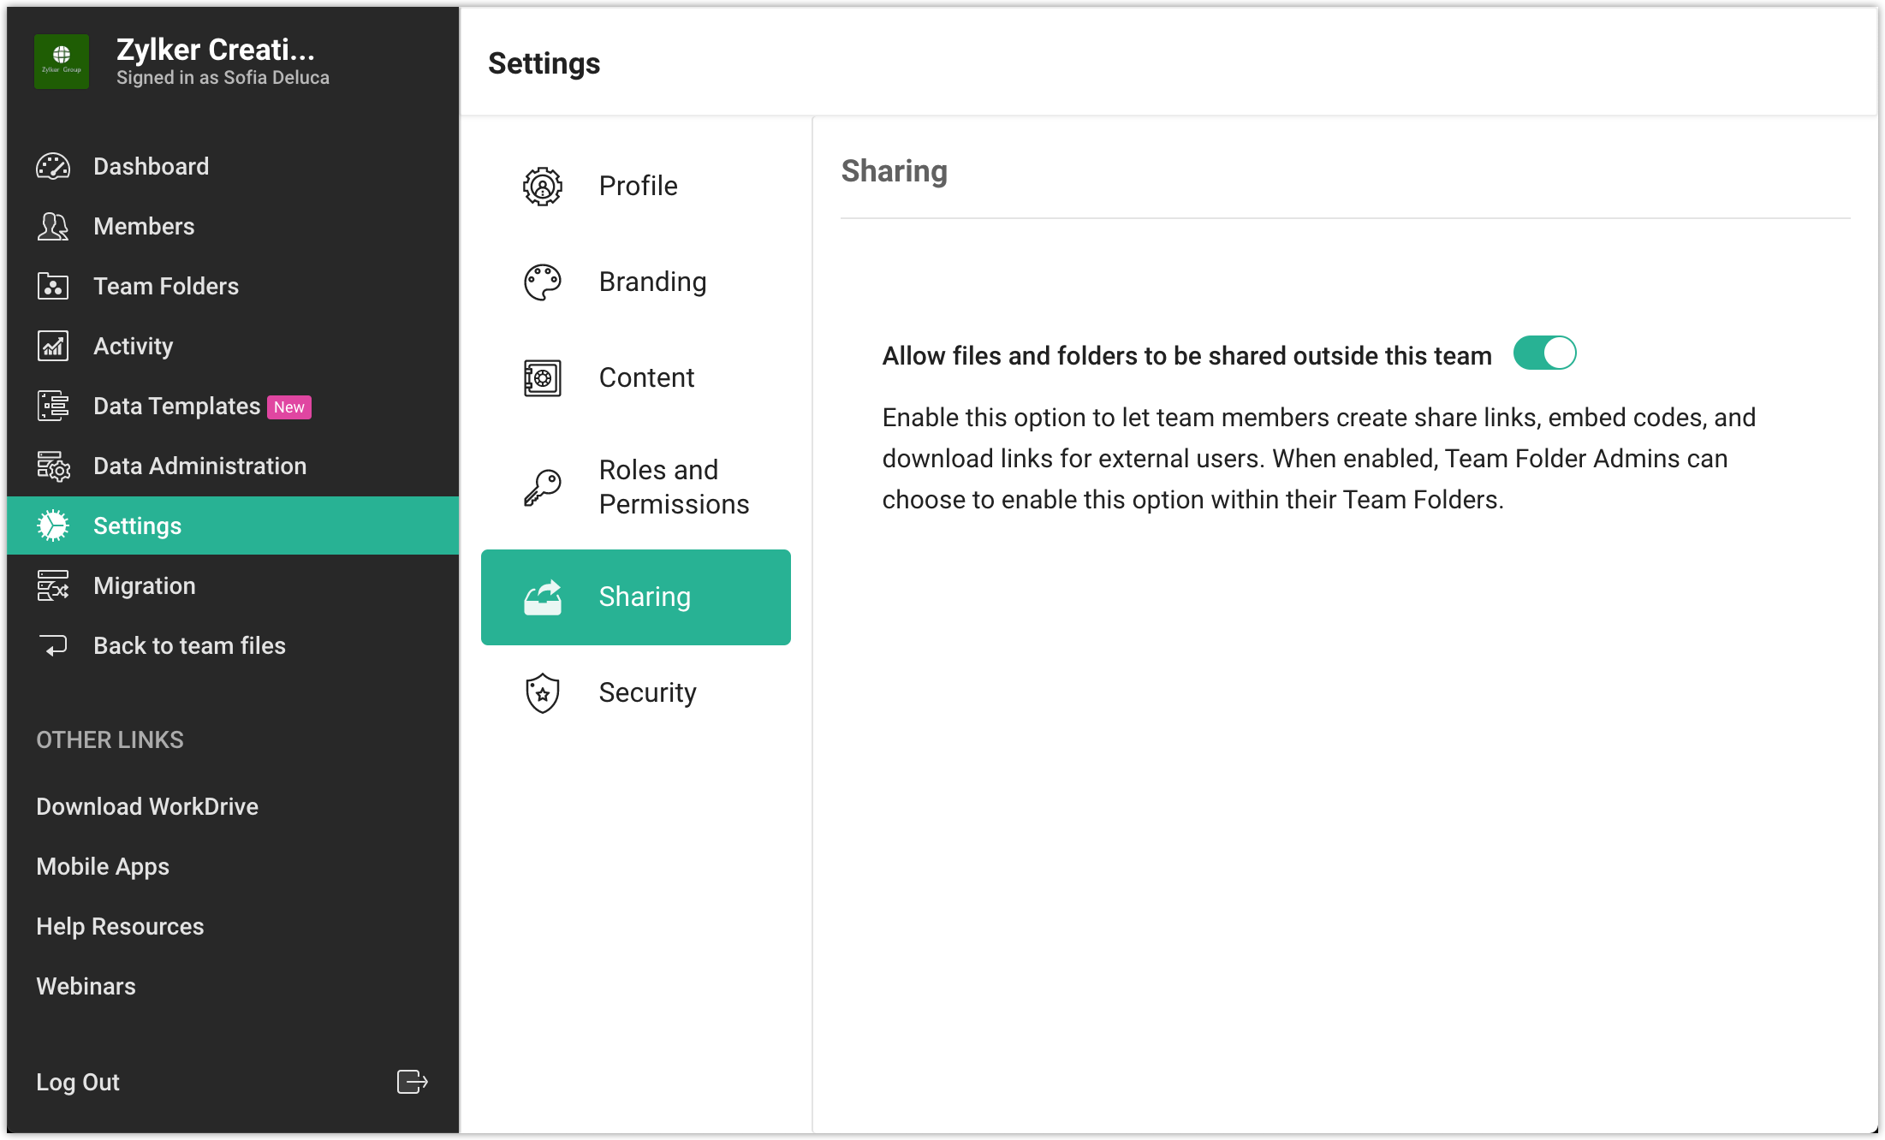Click the Members people icon

click(x=53, y=226)
